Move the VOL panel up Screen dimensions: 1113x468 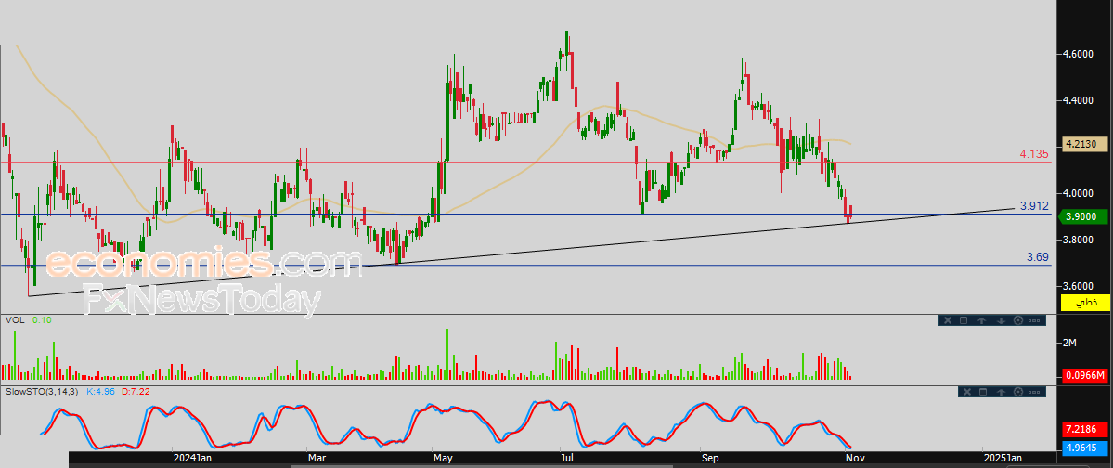[982, 320]
